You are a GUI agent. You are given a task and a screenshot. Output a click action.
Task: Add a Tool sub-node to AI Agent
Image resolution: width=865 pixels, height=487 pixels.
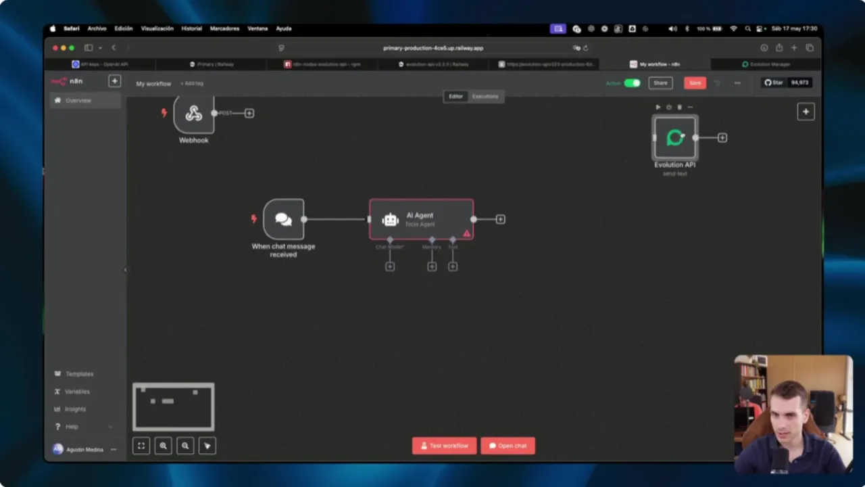[x=453, y=266]
